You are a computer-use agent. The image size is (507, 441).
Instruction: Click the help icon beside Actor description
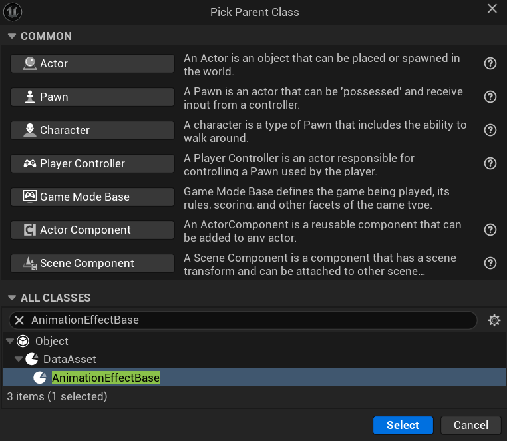click(490, 63)
